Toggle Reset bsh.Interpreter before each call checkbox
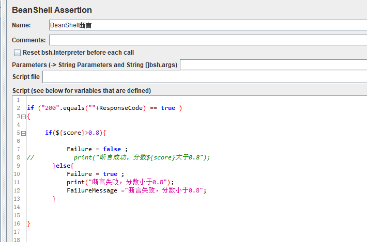The image size is (367, 242). click(x=18, y=53)
